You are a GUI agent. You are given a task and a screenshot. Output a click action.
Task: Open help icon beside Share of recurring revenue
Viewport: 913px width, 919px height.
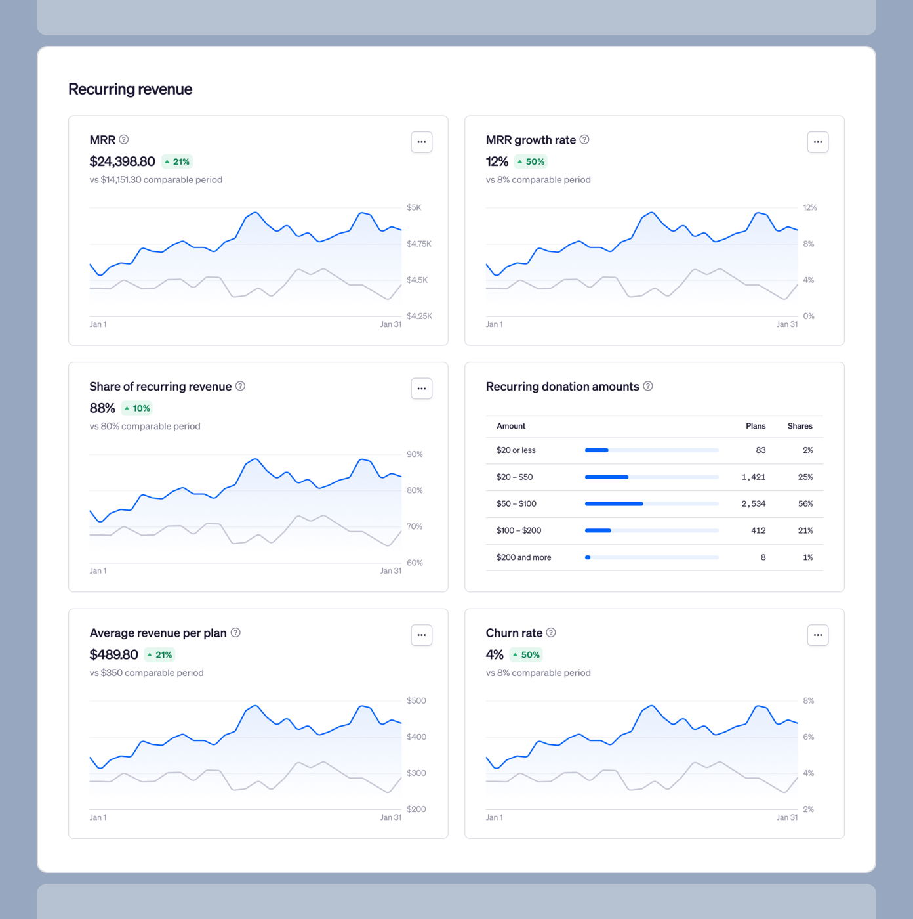[240, 387]
